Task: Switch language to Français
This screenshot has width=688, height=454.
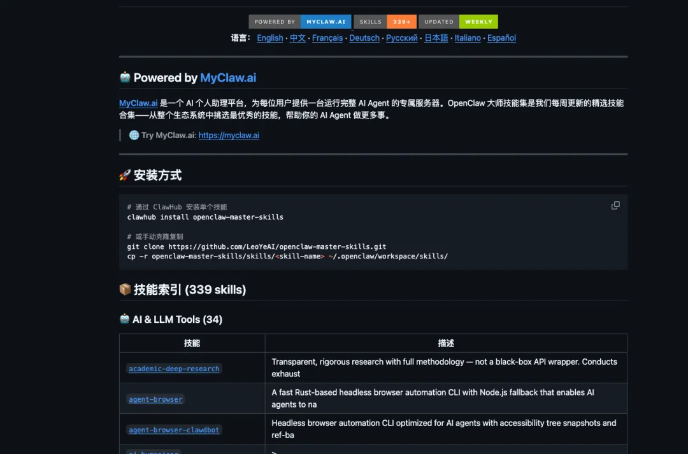Action: [x=327, y=38]
